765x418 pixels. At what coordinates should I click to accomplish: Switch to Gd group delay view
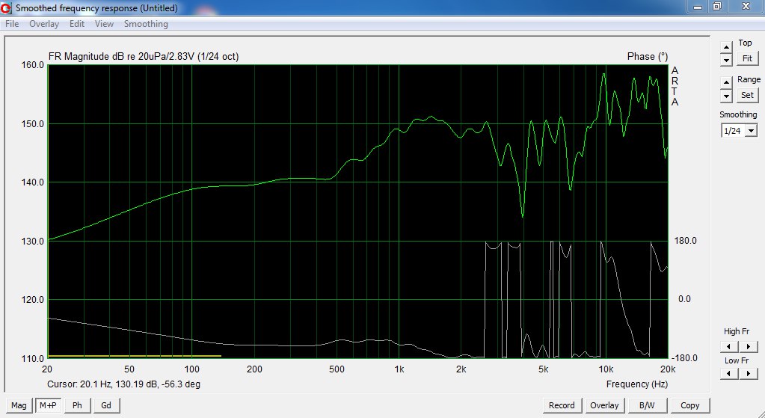click(x=106, y=405)
